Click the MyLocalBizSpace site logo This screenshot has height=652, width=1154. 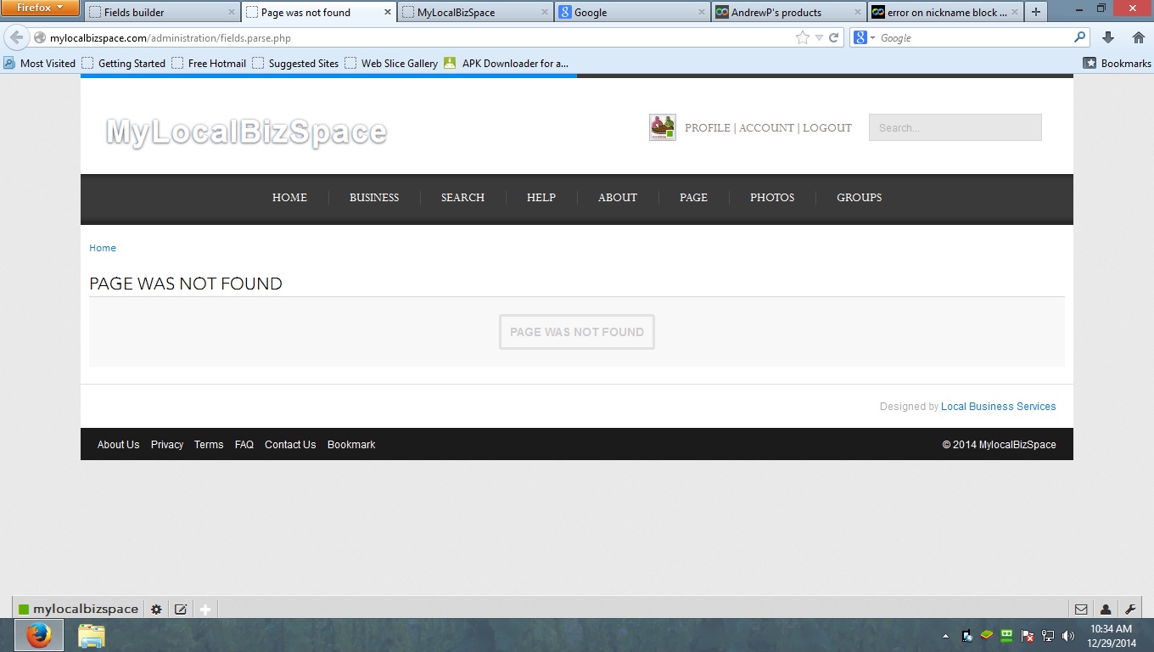pyautogui.click(x=246, y=132)
